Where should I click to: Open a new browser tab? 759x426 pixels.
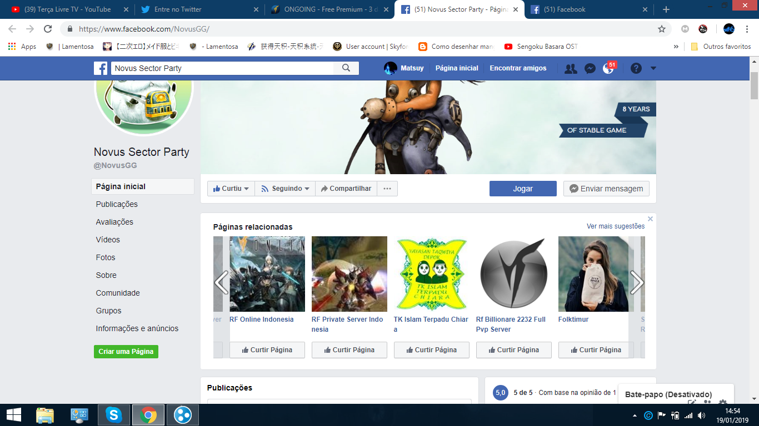[666, 9]
